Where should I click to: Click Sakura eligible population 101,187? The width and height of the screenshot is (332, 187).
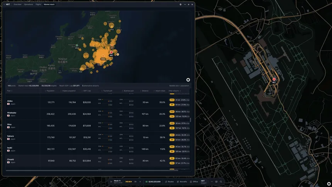(x=73, y=138)
